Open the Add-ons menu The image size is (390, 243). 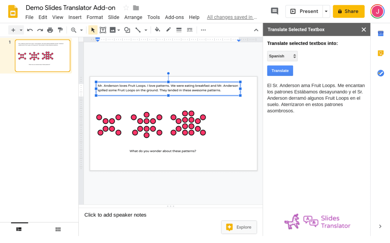174,17
